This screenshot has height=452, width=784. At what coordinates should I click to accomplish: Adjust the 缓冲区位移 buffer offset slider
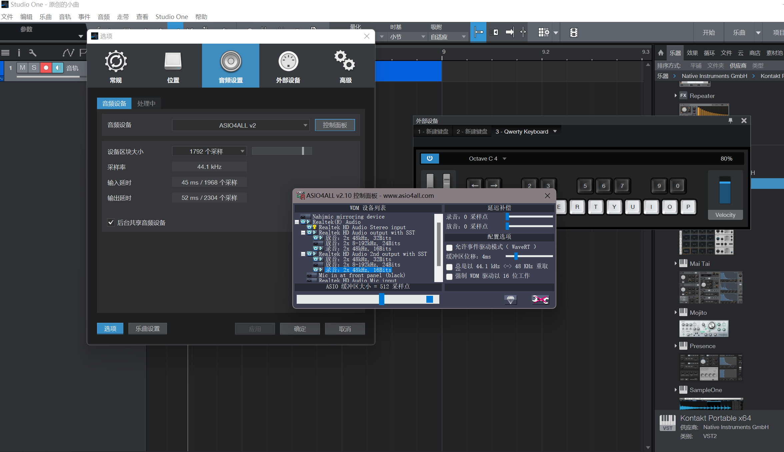[529, 256]
